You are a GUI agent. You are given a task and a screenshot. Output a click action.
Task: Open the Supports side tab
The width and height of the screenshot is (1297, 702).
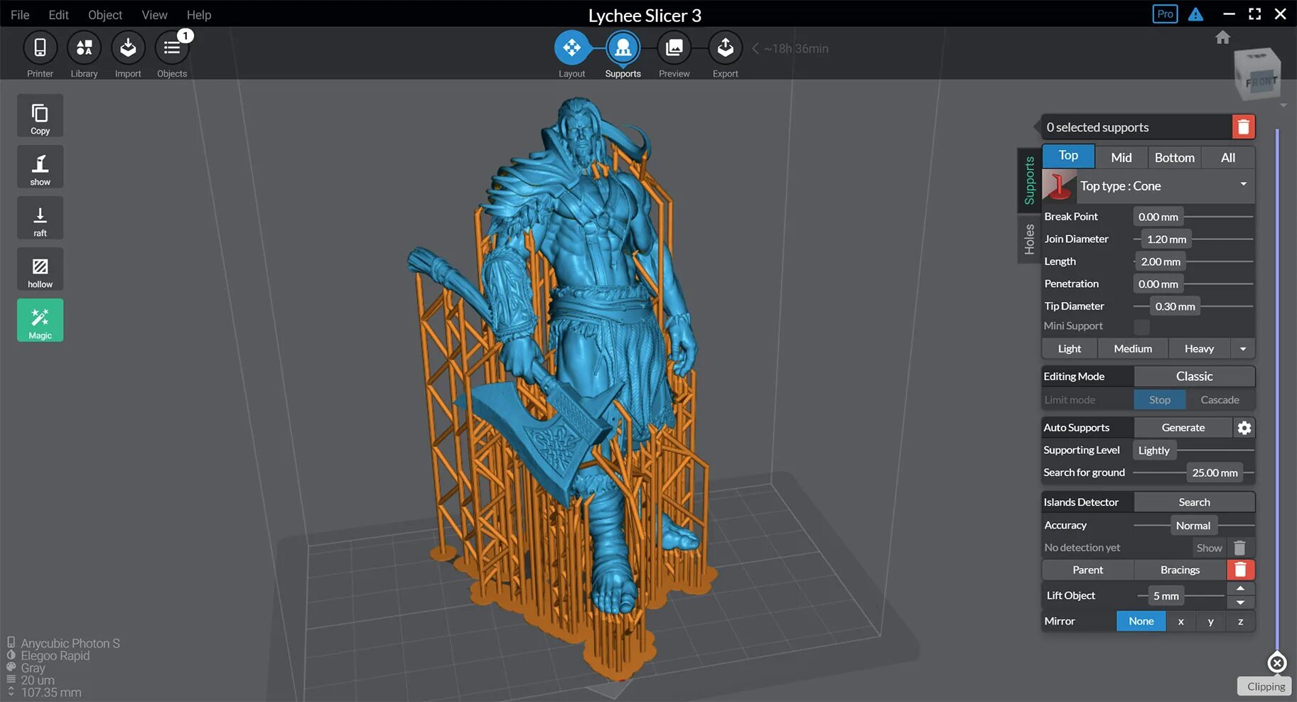(1029, 180)
